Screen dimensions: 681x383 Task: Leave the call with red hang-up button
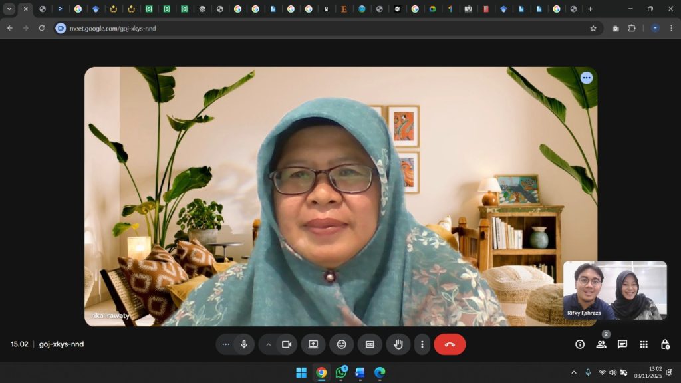click(450, 344)
